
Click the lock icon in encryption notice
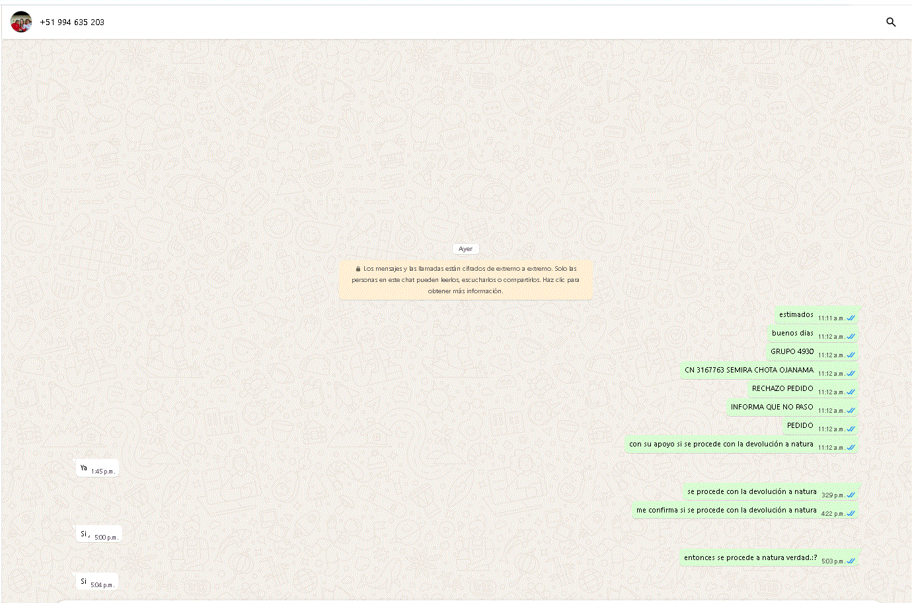tap(358, 269)
